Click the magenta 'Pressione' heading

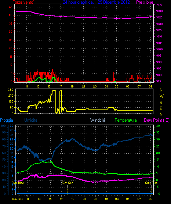[145, 2]
